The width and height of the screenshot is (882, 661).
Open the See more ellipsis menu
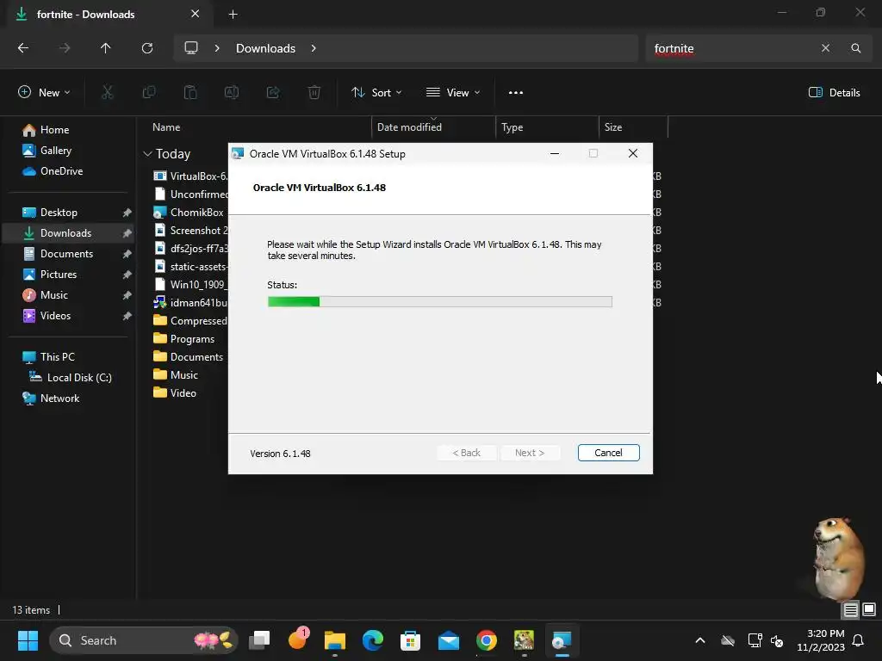[515, 93]
